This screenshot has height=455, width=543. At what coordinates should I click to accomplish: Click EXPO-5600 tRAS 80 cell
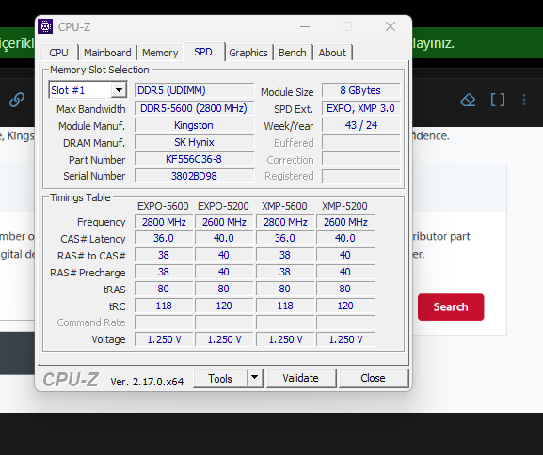point(164,289)
